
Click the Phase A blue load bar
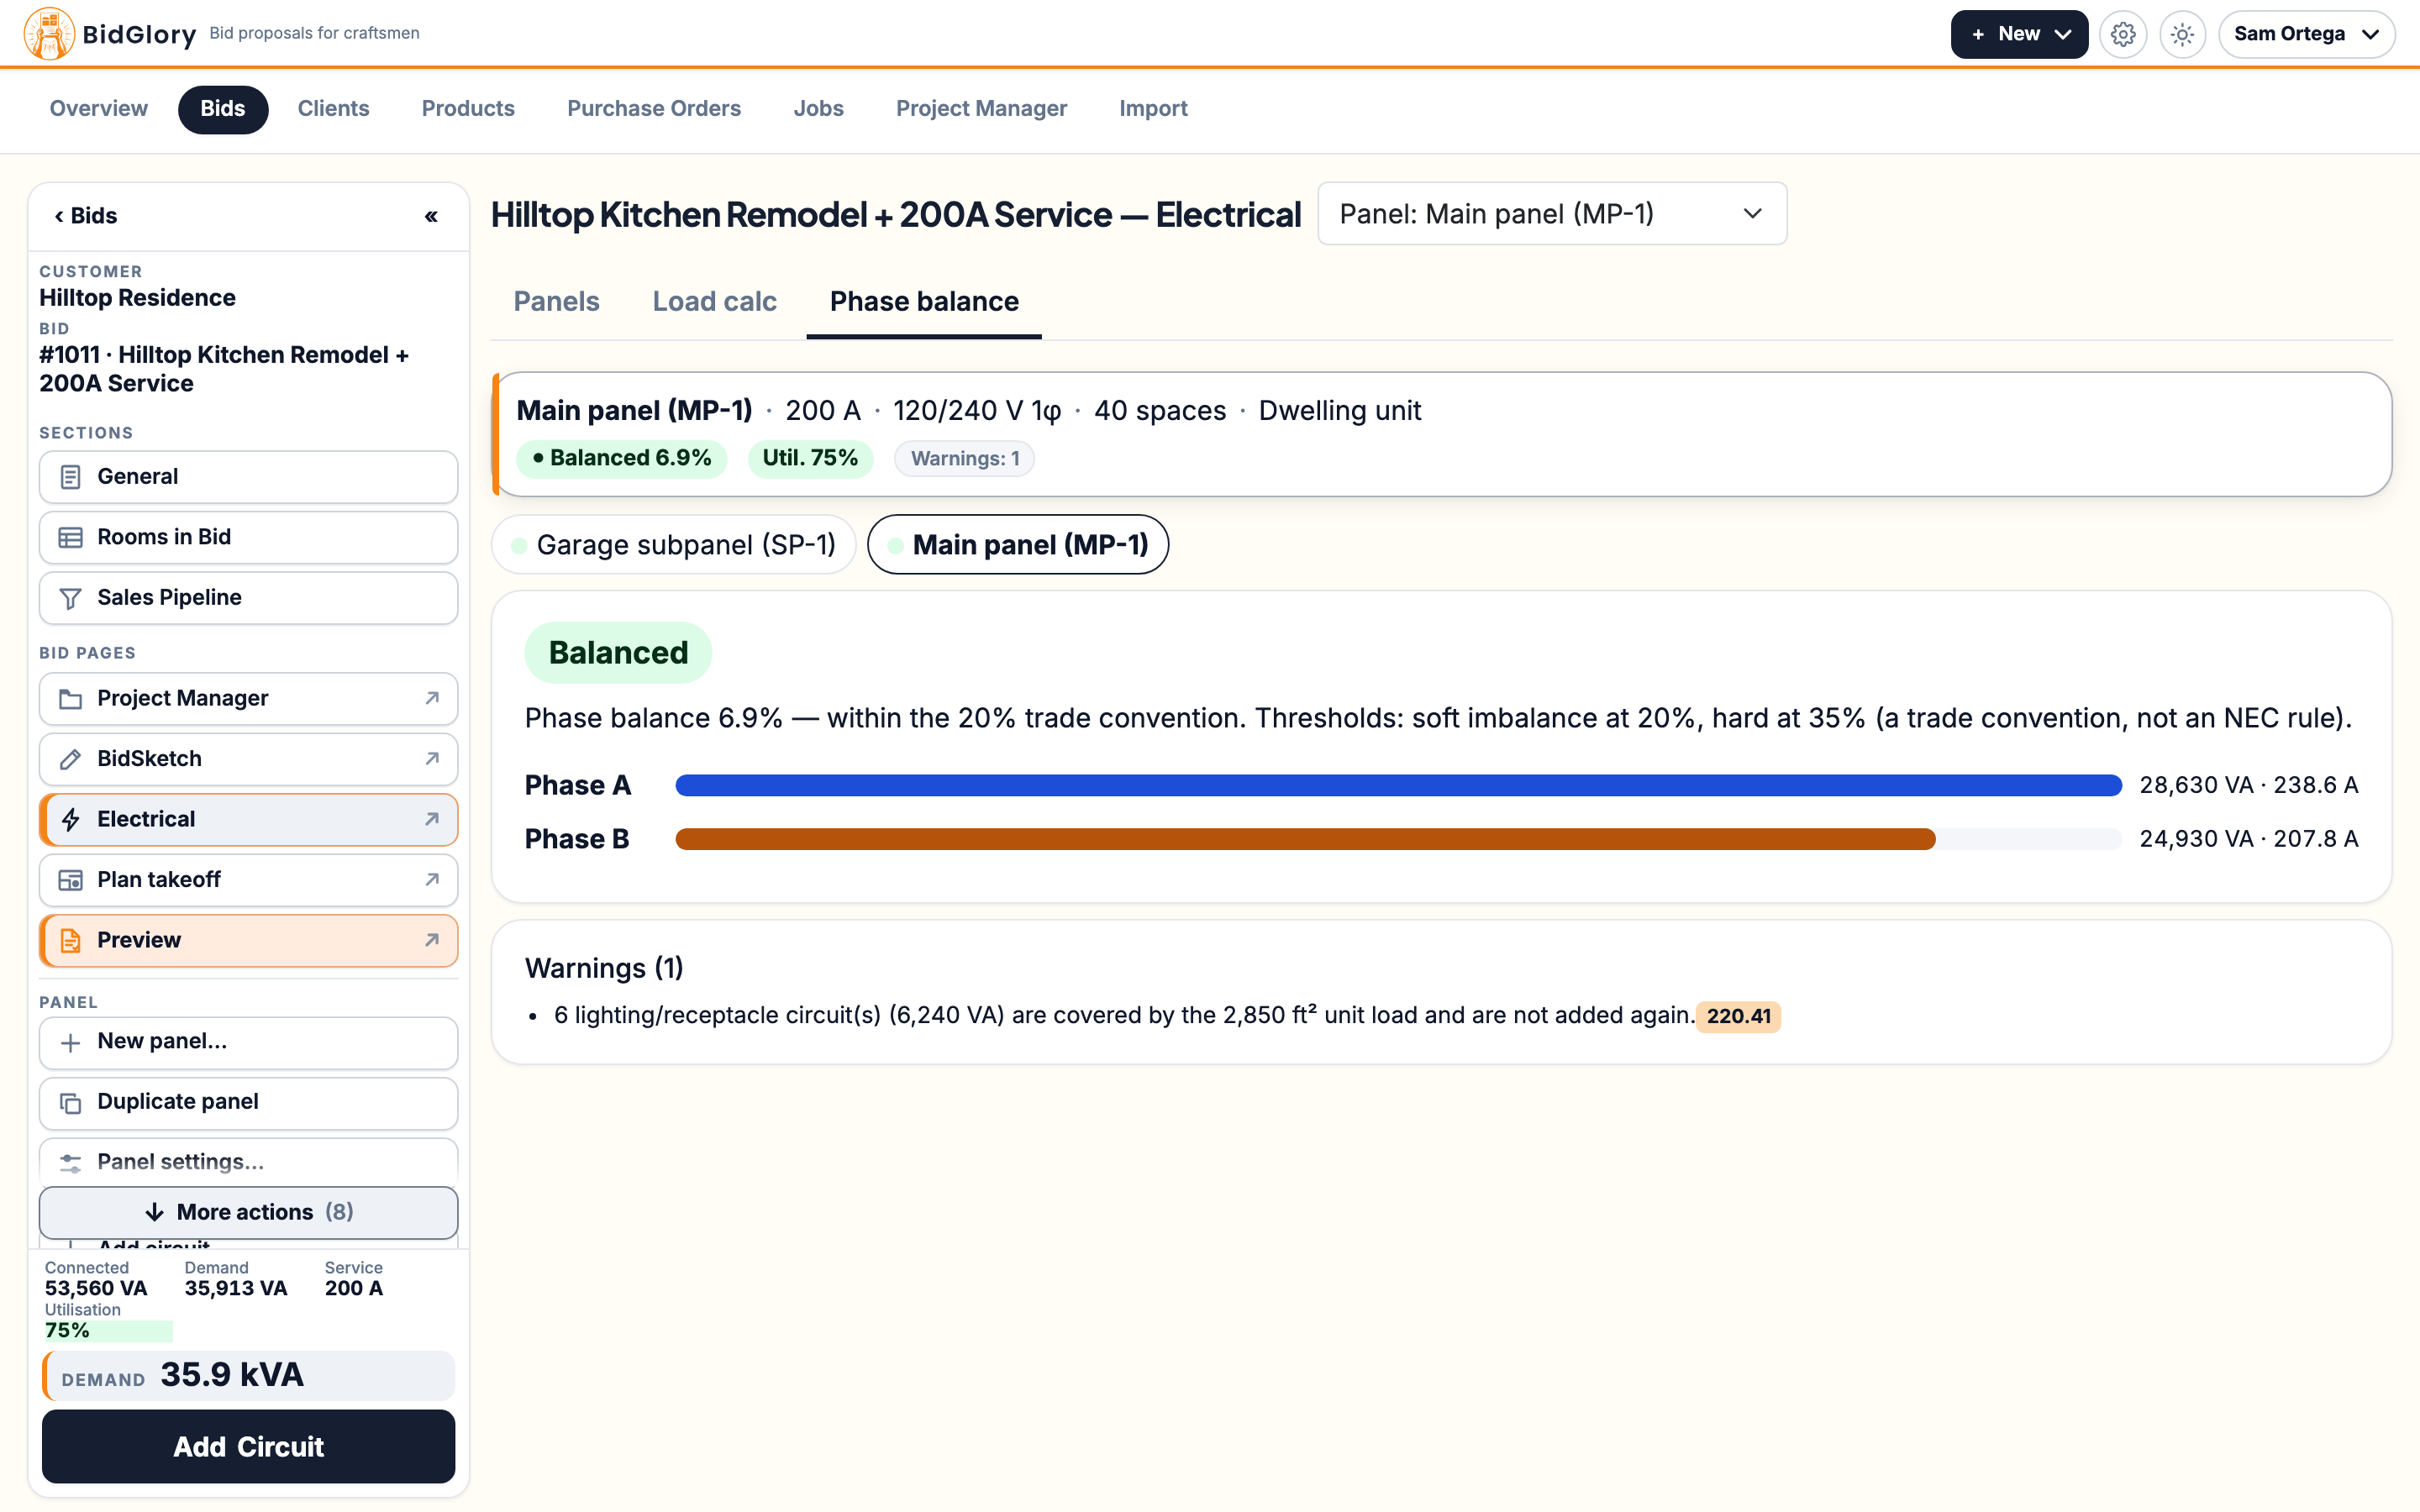click(1398, 785)
